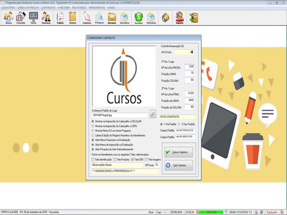Open the CADASTROS menu
This screenshot has height=215, width=287.
8,8
